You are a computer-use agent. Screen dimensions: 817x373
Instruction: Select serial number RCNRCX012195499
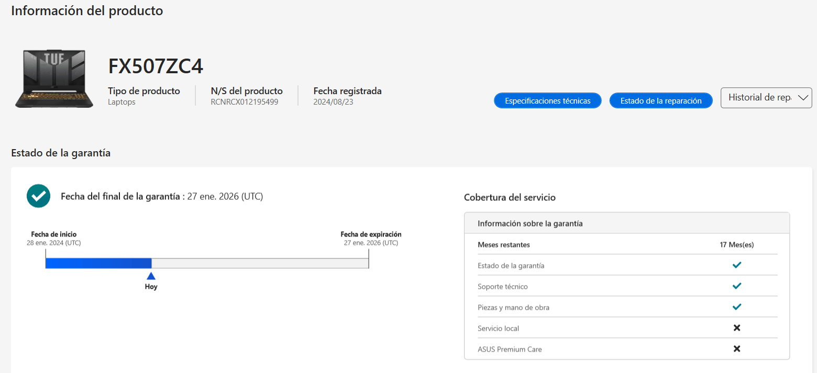click(x=245, y=102)
